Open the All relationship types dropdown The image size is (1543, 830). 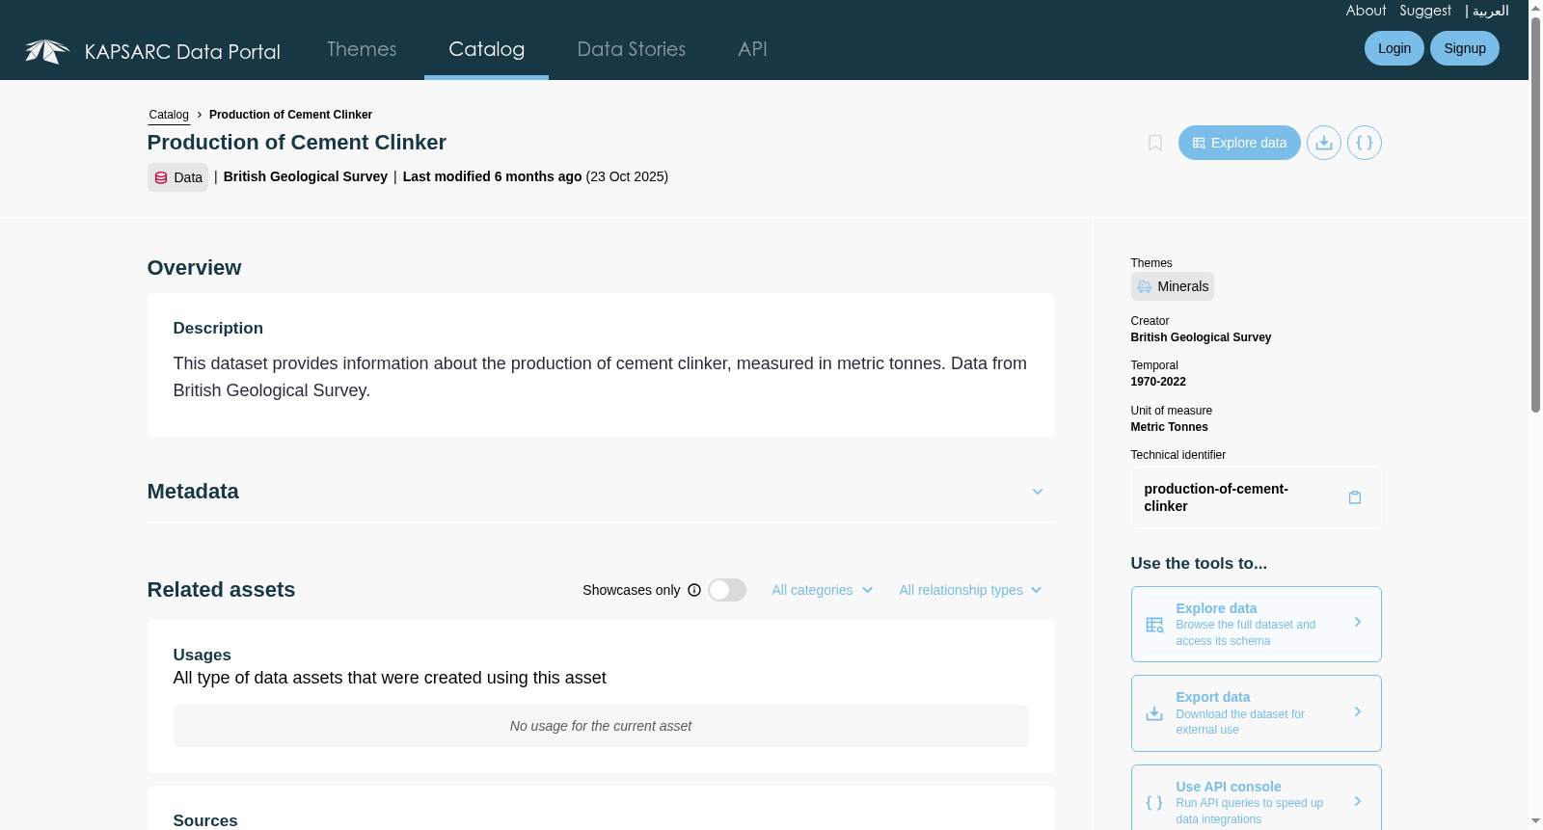click(x=971, y=590)
